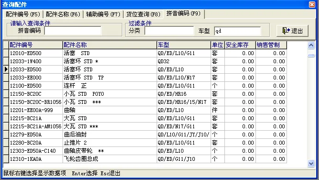Click the 车型 field containing qd
The height and width of the screenshot is (180, 319).
(x=237, y=31)
